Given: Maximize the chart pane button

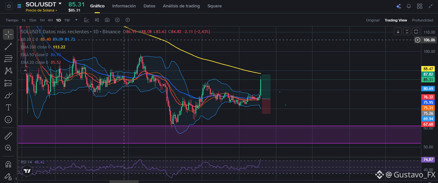Looking at the screenshot, I should pos(416,31).
